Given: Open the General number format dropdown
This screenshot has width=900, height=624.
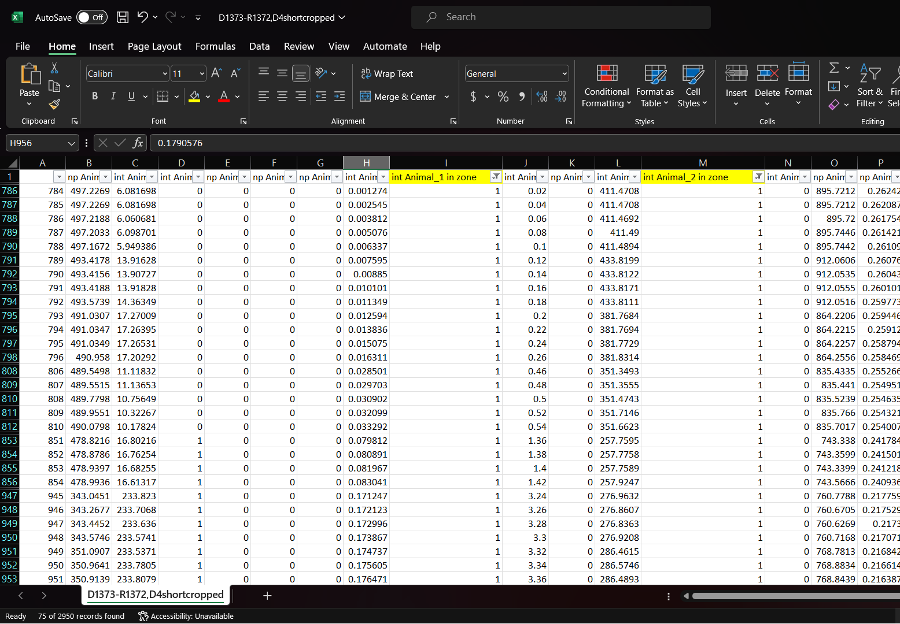Looking at the screenshot, I should click(x=565, y=74).
